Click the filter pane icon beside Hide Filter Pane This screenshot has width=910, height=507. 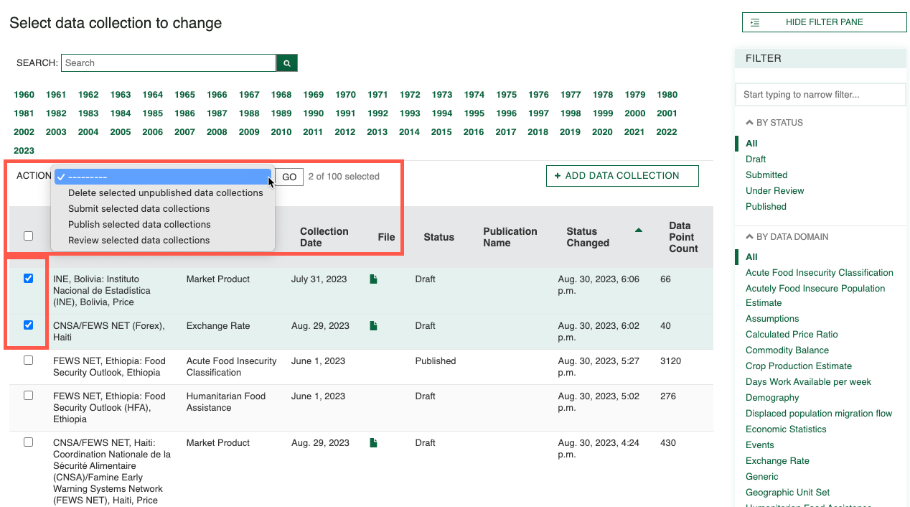(755, 22)
